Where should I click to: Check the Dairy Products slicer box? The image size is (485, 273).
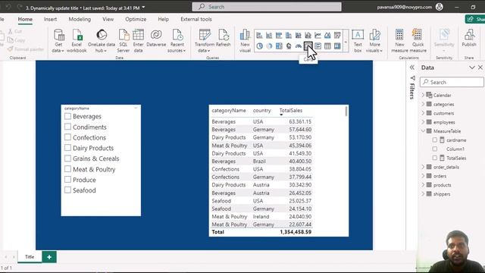click(x=67, y=148)
